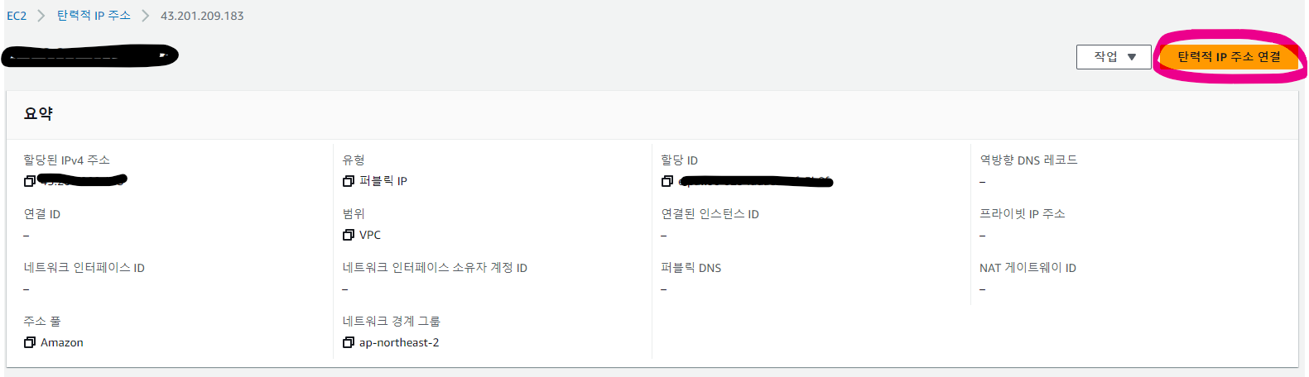The width and height of the screenshot is (1309, 377).
Task: Copy the Amazon address pool value
Action: point(30,342)
